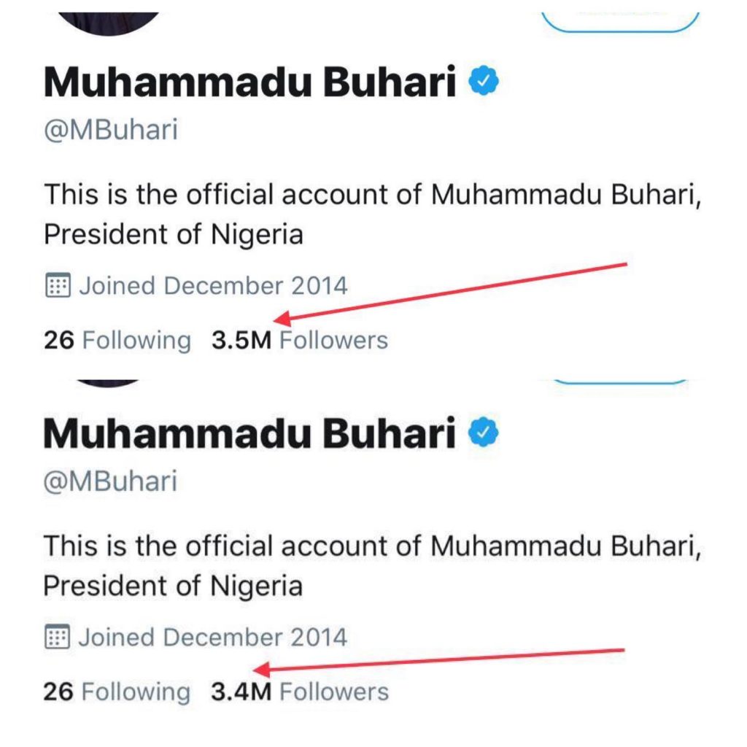Click the calendar icon in the lower profile
747x747 pixels.
pyautogui.click(x=58, y=638)
